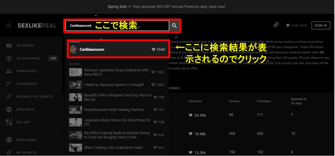Click the Spring Sale premium deal banner
335x156 pixels.
click(x=167, y=7)
